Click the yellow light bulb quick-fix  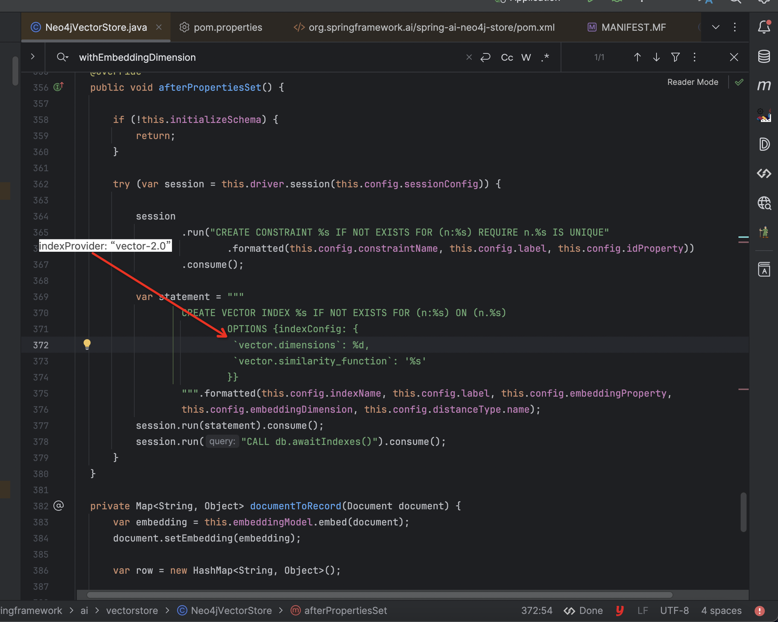point(87,344)
